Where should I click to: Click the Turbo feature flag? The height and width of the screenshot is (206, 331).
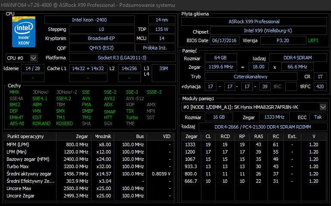point(132,117)
